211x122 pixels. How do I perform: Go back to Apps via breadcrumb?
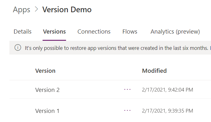[x=22, y=10]
